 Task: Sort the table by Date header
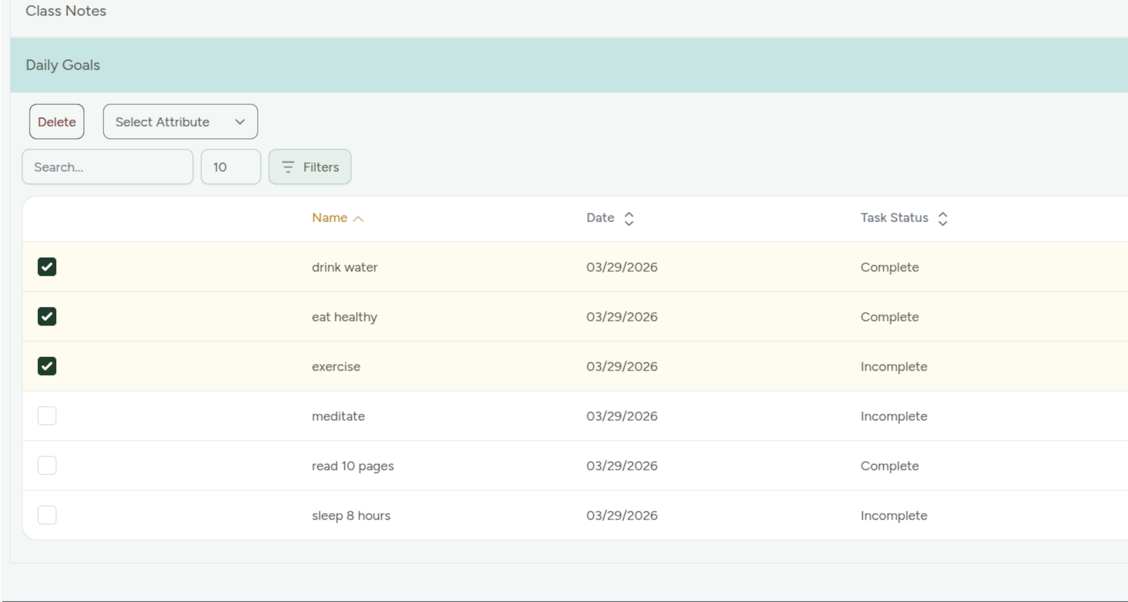point(600,218)
